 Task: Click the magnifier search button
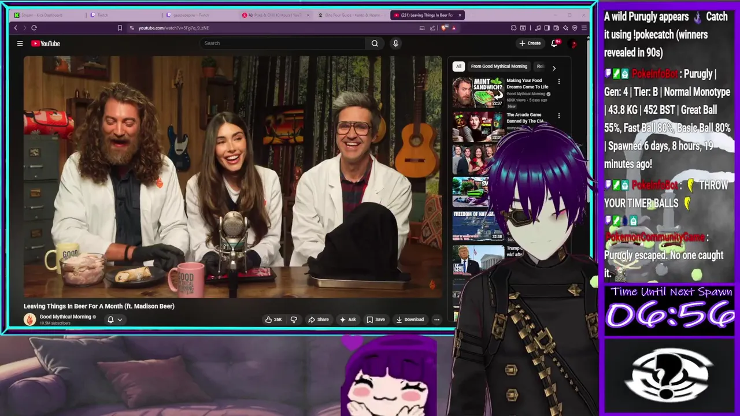[x=375, y=43]
